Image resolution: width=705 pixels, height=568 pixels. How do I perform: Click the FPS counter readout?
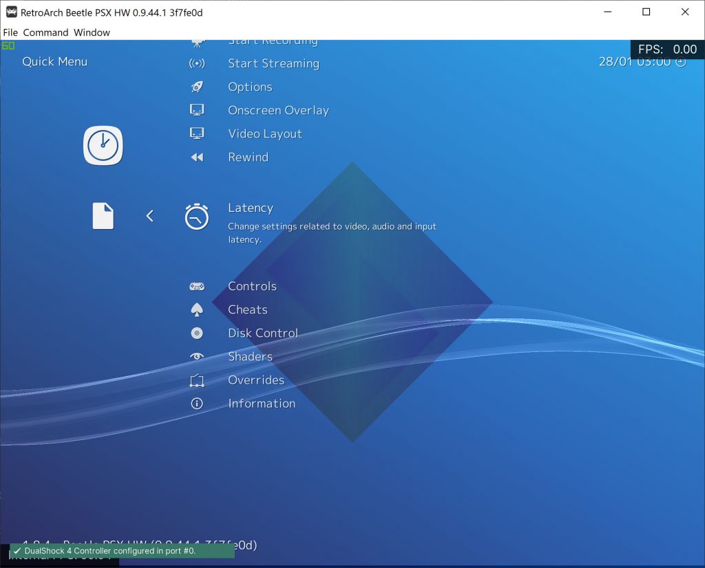(x=667, y=50)
